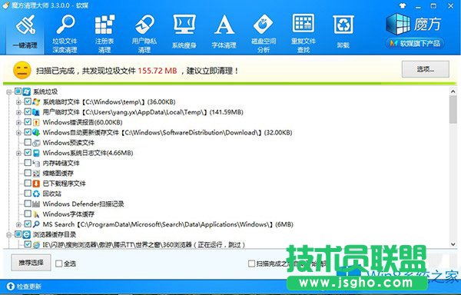This screenshot has width=461, height=295.
Task: Uncheck 用户临时文件 checkbox
Action: point(28,111)
